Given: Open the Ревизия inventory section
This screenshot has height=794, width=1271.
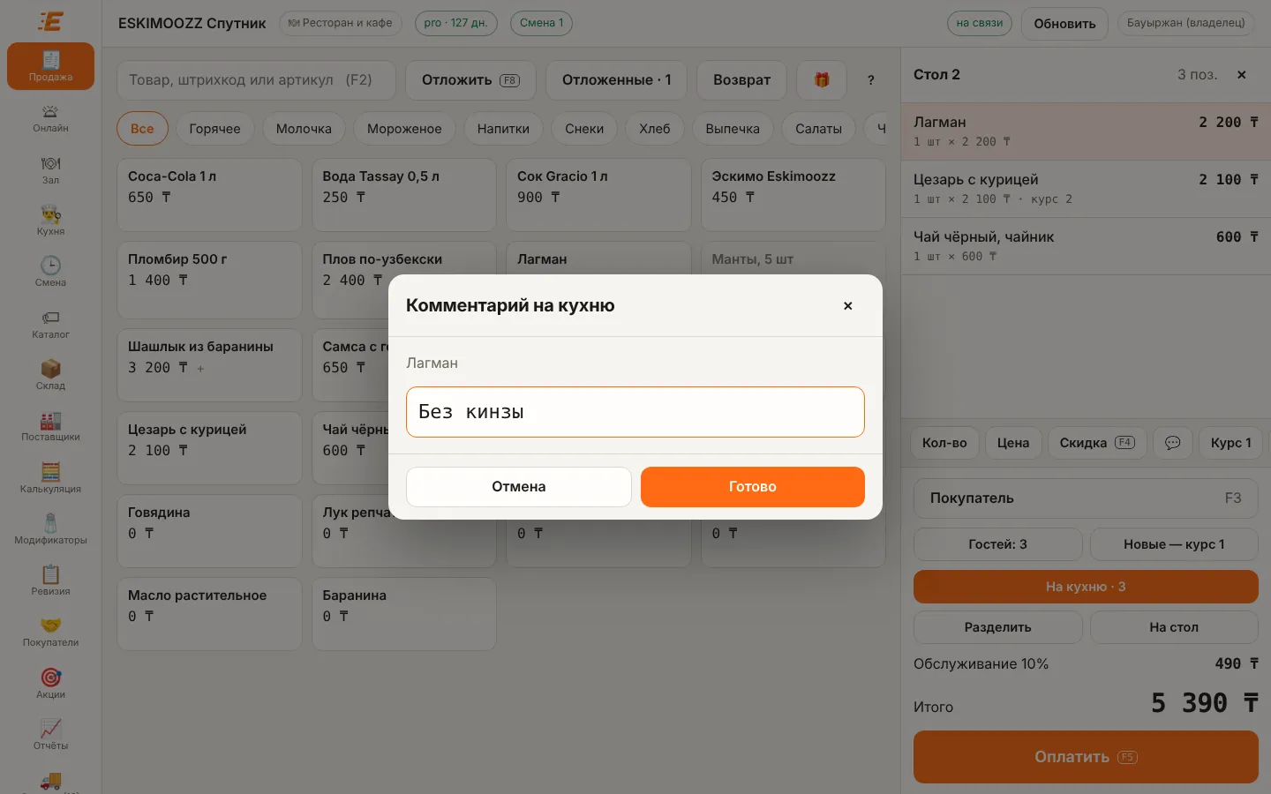Looking at the screenshot, I should click(x=50, y=581).
